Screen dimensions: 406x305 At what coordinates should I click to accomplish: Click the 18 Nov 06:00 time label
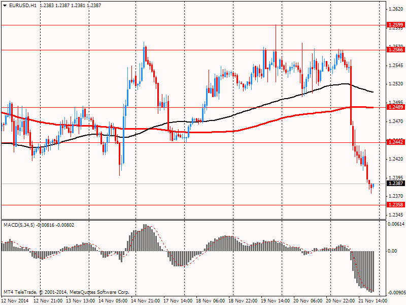pyautogui.click(x=210, y=301)
